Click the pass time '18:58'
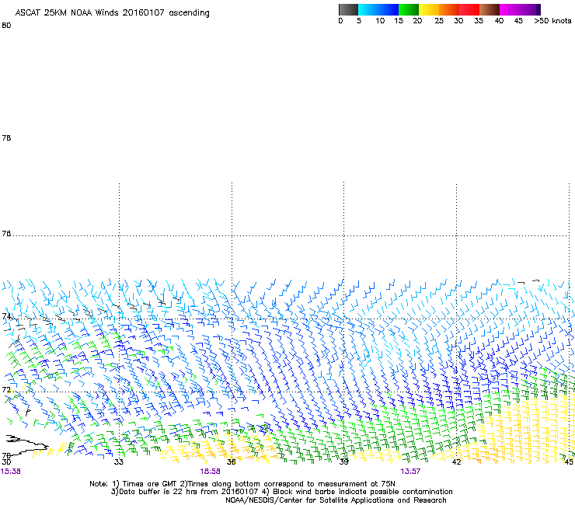 (210, 472)
